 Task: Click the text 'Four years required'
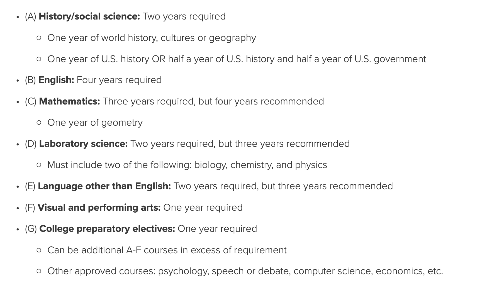(x=119, y=80)
